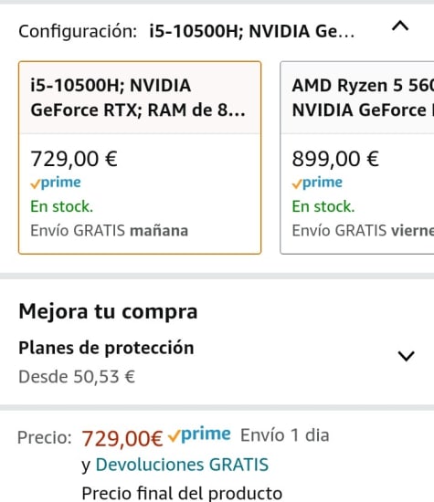Click the Prime logo next to bottom price
The image size is (434, 502).
199,435
